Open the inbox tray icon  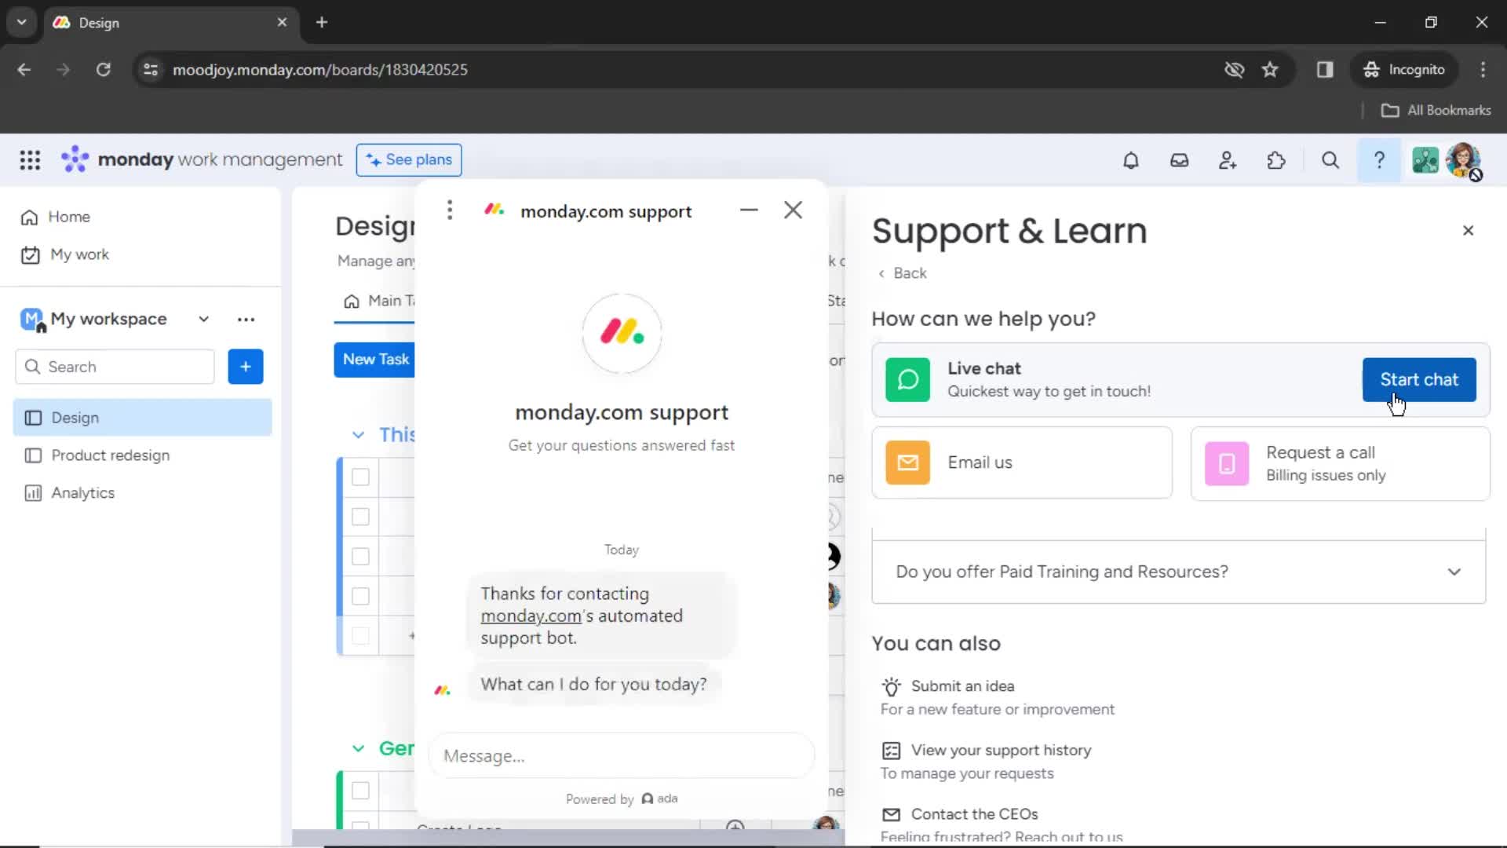pos(1179,160)
